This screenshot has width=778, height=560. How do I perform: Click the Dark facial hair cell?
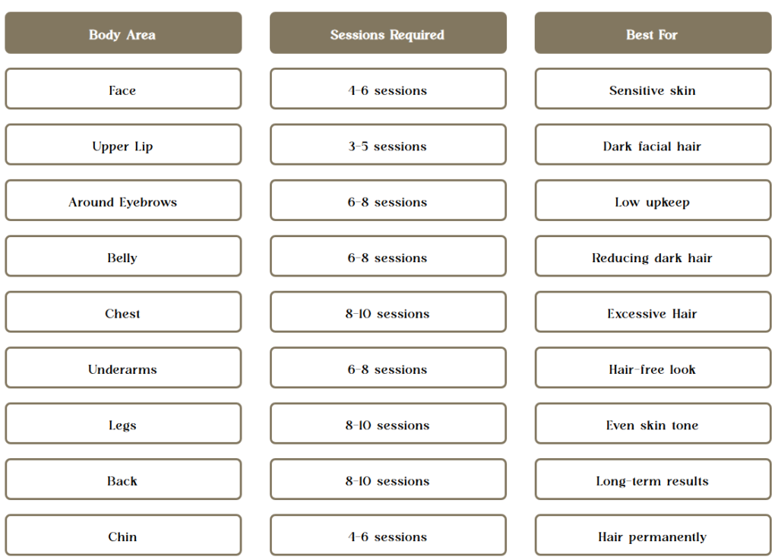pos(652,146)
